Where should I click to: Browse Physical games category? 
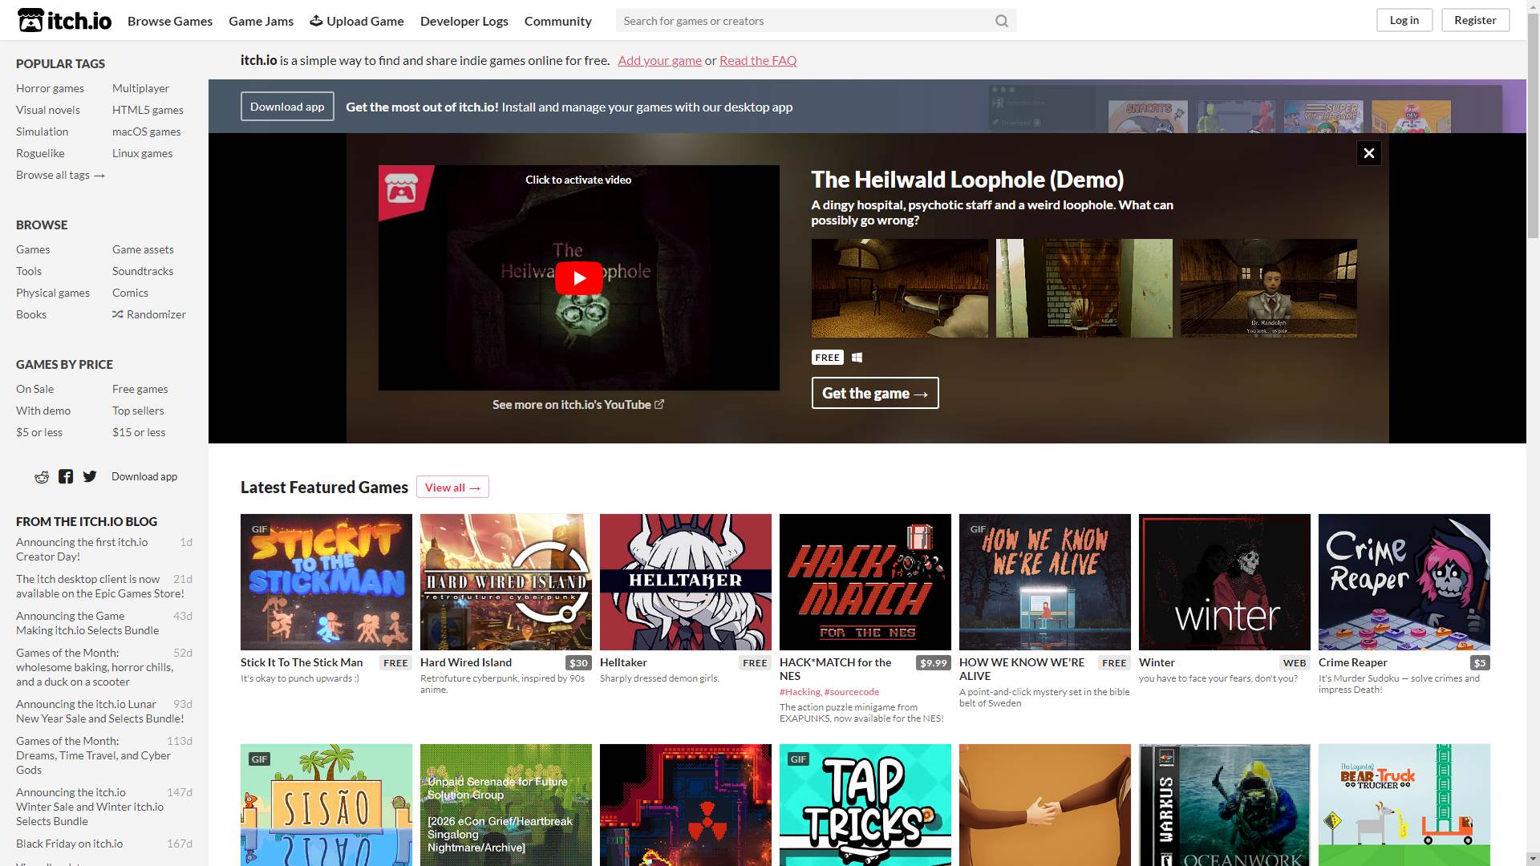(53, 293)
